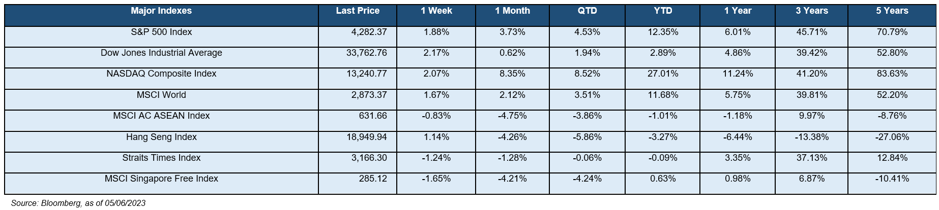Select the YTD column header

663,11
